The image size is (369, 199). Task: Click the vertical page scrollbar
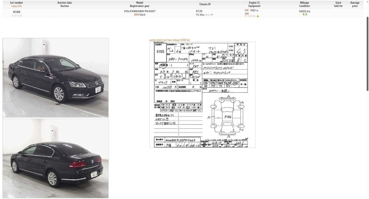pyautogui.click(x=367, y=54)
